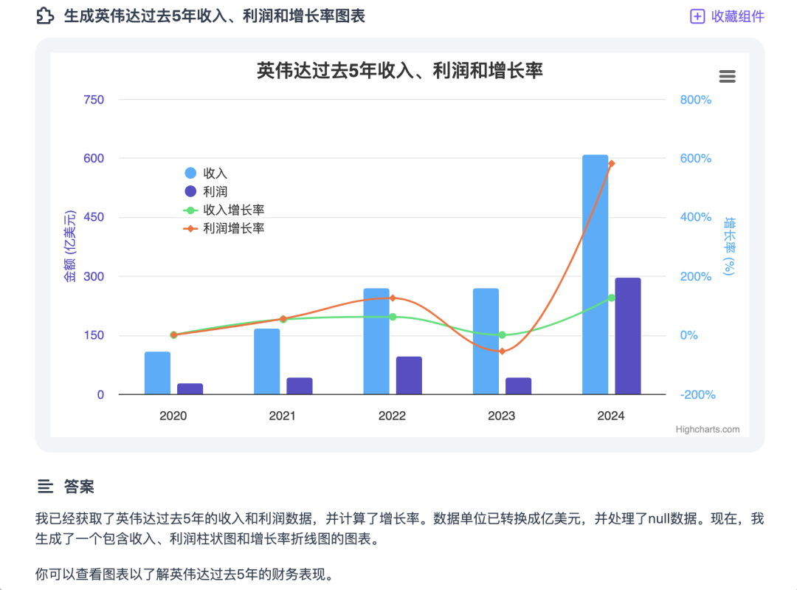Toggle the 收入 series in legend
The image size is (797, 590).
point(207,173)
